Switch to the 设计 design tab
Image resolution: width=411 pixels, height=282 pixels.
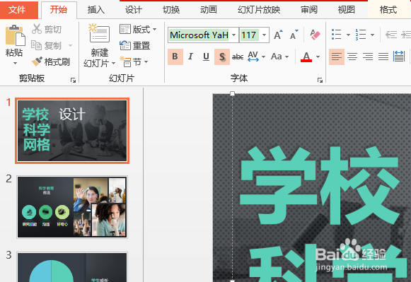point(134,10)
